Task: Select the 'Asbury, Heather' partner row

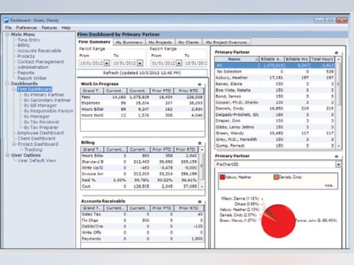Action: (x=274, y=78)
